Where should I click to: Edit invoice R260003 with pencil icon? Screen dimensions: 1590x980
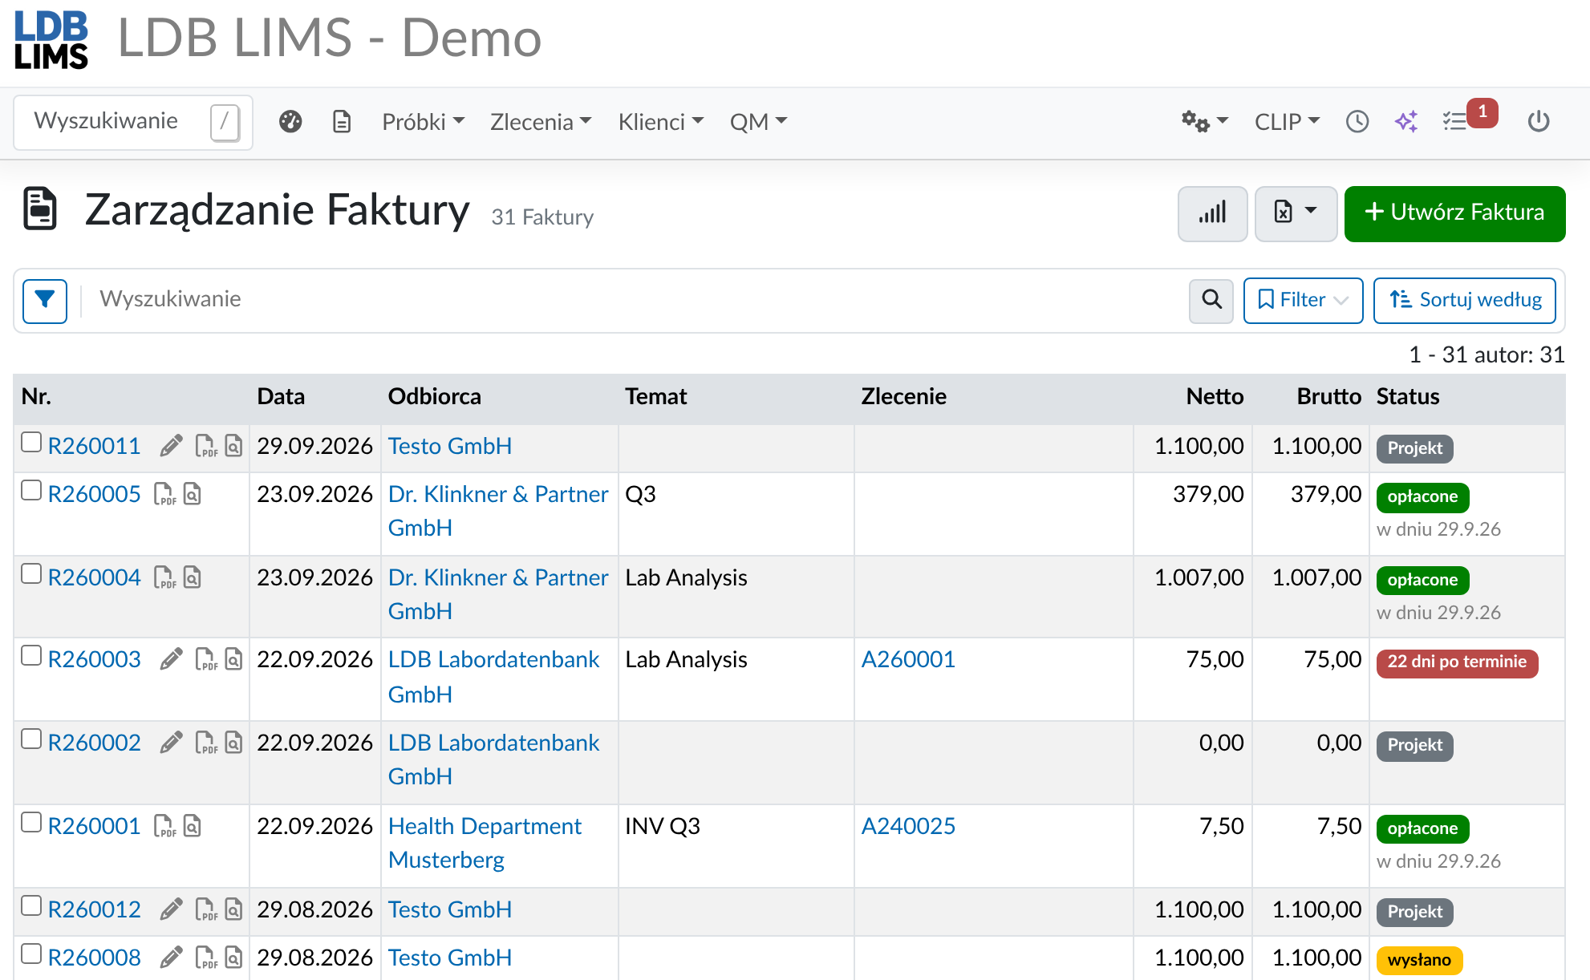tap(171, 660)
